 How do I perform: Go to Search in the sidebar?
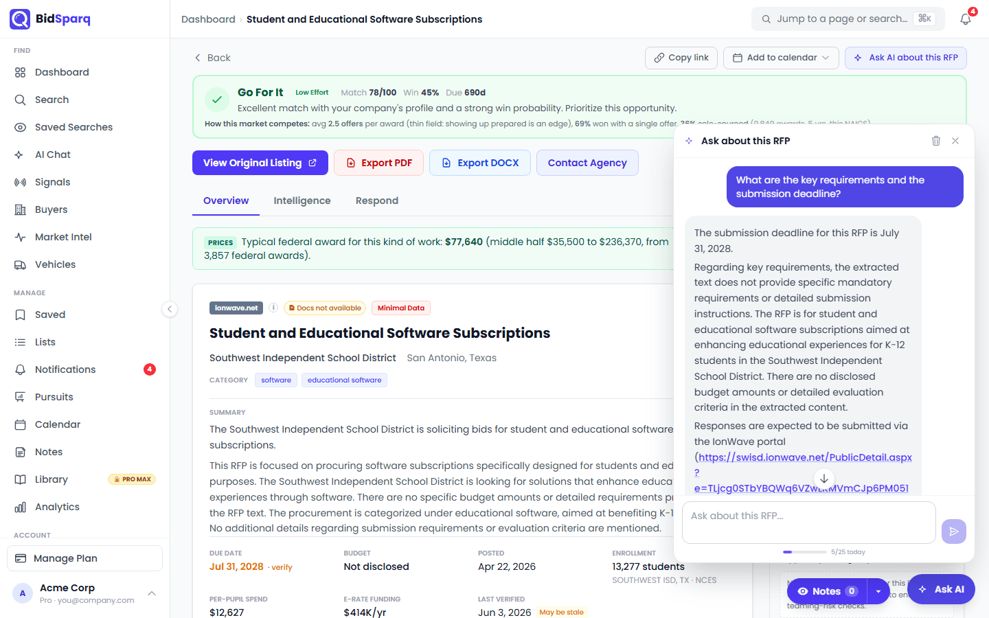click(85, 100)
